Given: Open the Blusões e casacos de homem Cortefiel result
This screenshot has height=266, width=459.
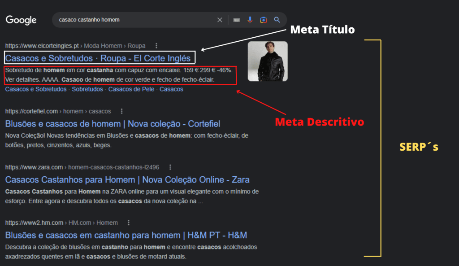Looking at the screenshot, I should tap(113, 124).
